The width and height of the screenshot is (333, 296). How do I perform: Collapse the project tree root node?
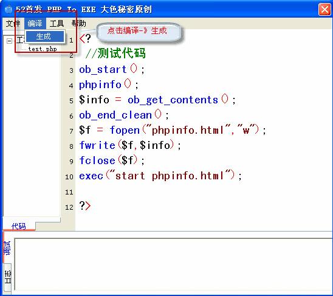click(x=9, y=41)
